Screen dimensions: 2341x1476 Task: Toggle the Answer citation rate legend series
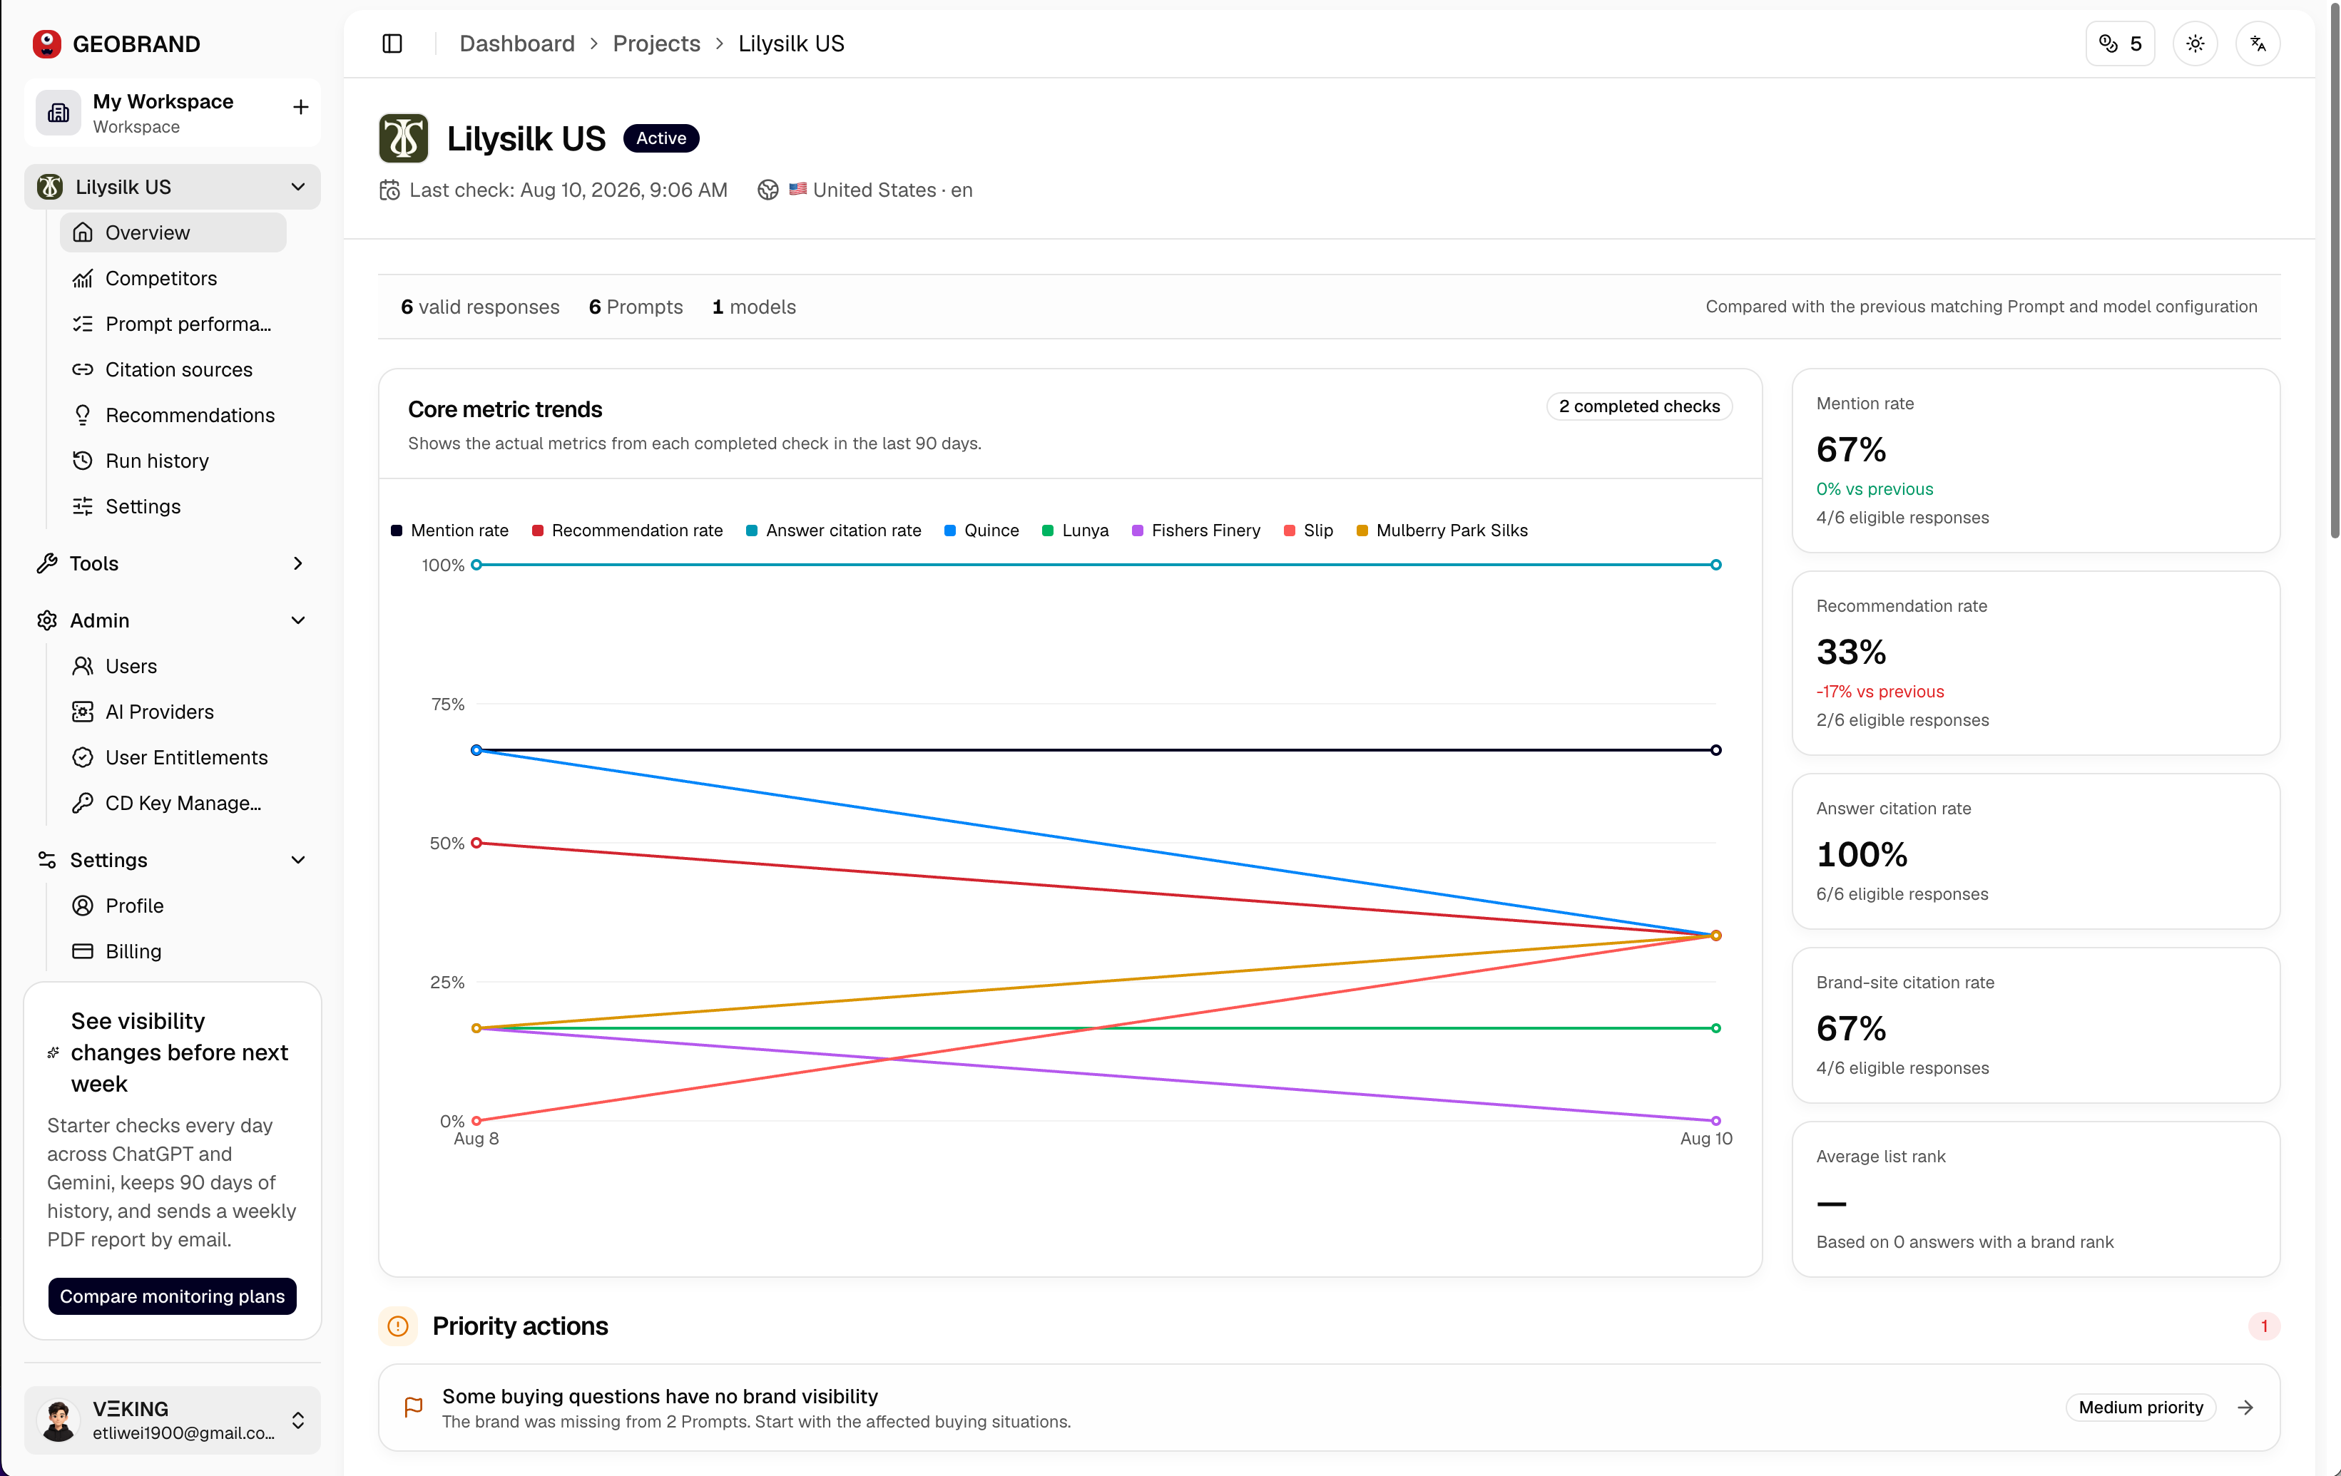coord(834,531)
